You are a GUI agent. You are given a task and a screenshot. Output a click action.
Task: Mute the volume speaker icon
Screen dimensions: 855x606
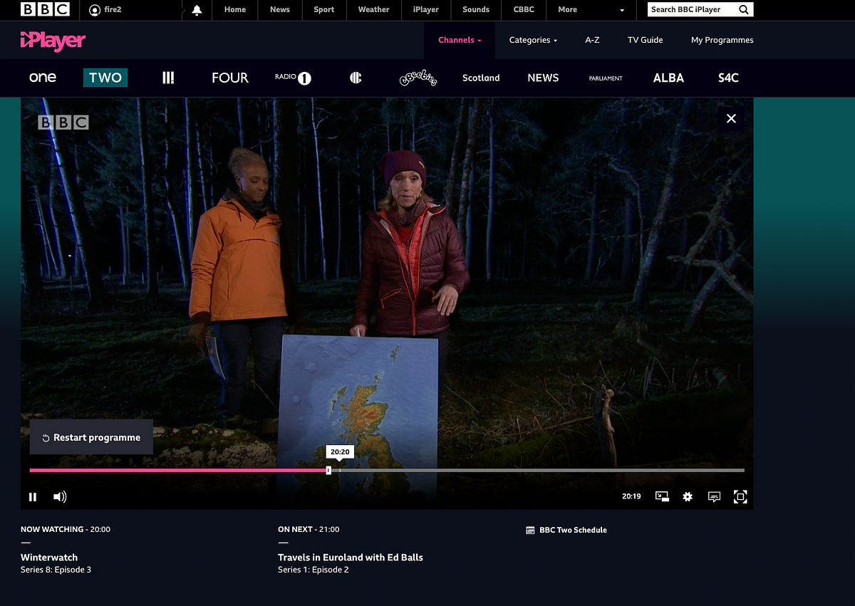click(60, 497)
